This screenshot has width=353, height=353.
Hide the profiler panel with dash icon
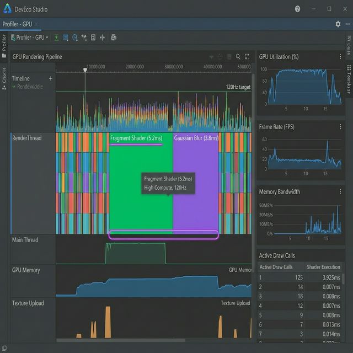[348, 24]
